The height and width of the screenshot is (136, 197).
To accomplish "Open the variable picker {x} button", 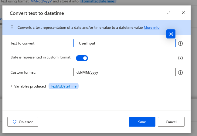I will point(171,34).
